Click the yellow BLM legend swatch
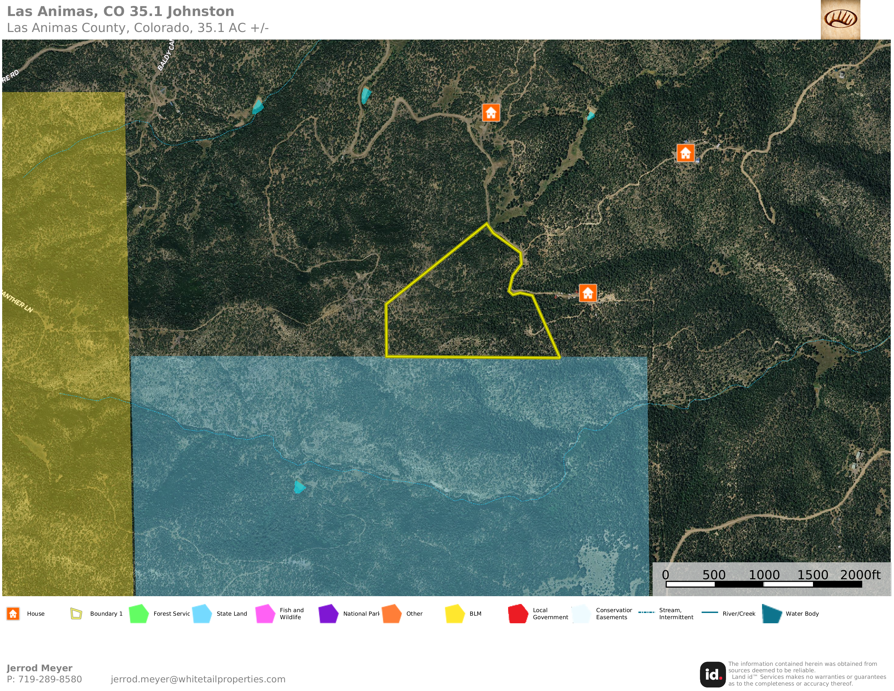The height and width of the screenshot is (691, 894). pos(455,613)
